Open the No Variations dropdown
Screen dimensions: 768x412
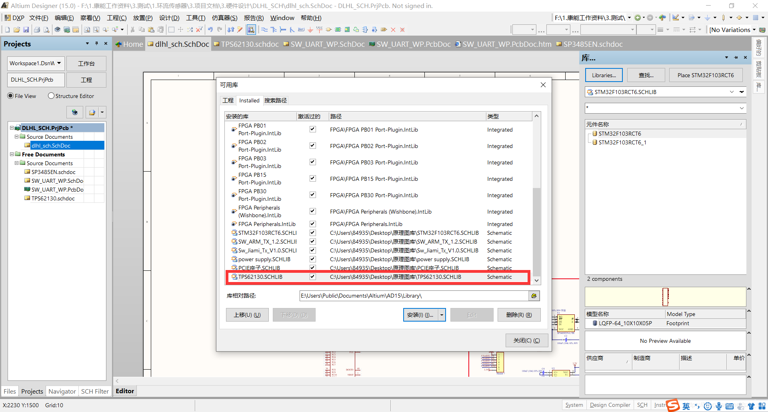pyautogui.click(x=754, y=30)
